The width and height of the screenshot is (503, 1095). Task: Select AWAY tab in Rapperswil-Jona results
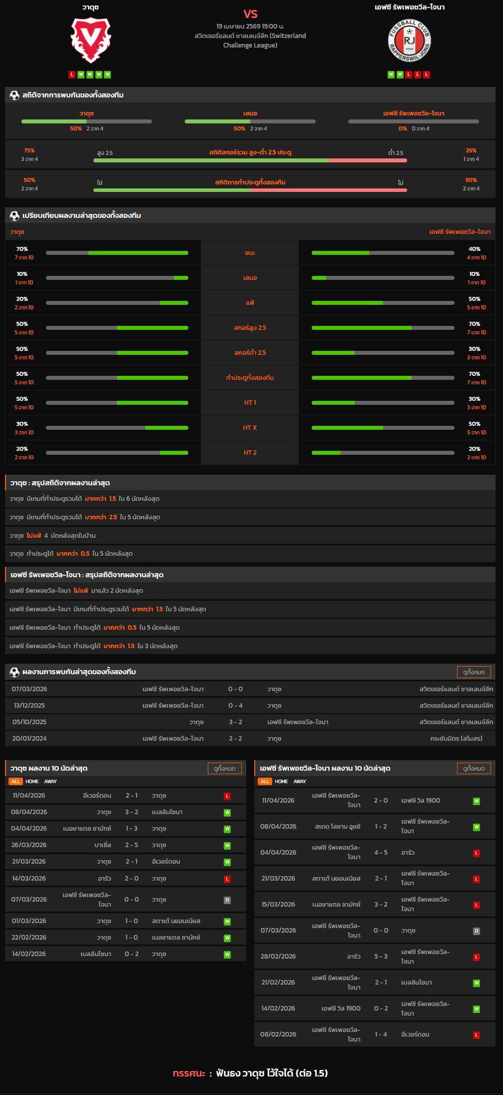tap(300, 782)
